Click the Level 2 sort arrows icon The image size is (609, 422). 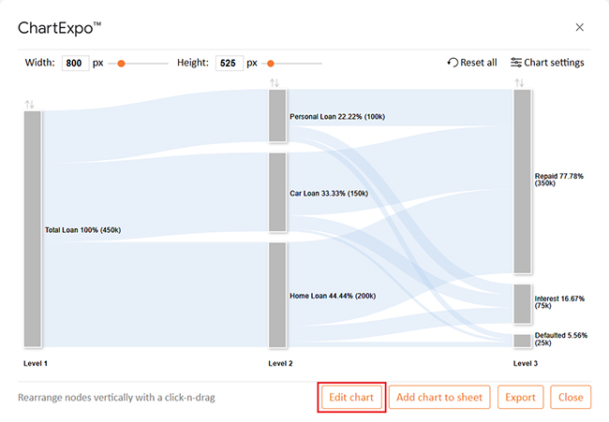pyautogui.click(x=275, y=83)
